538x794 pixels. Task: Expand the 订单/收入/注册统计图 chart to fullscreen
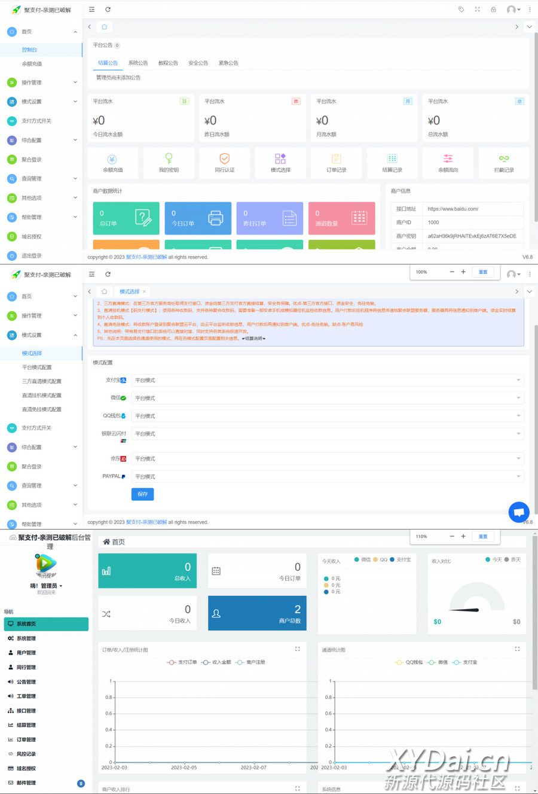(x=298, y=649)
